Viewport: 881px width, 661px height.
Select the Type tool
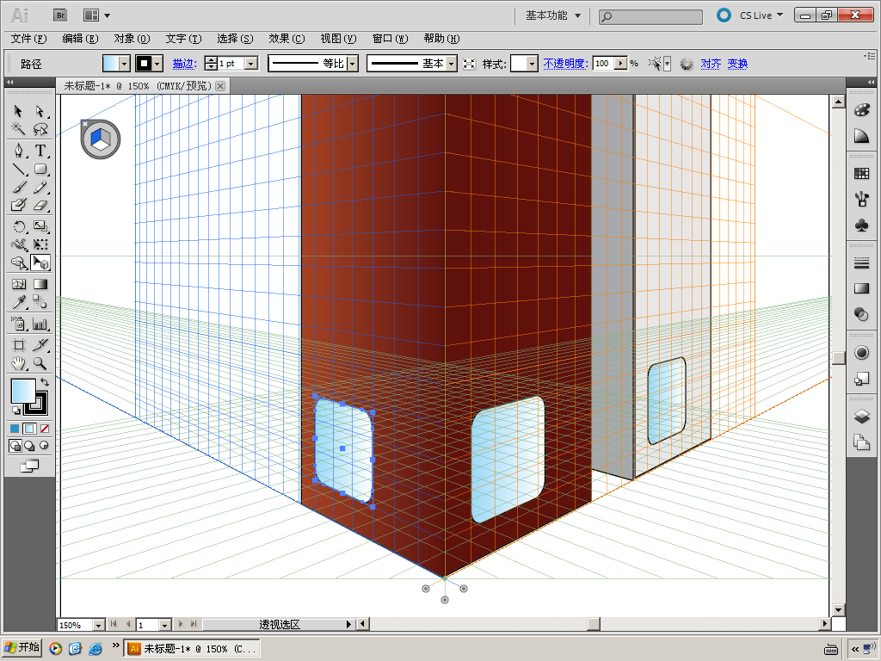[x=40, y=151]
